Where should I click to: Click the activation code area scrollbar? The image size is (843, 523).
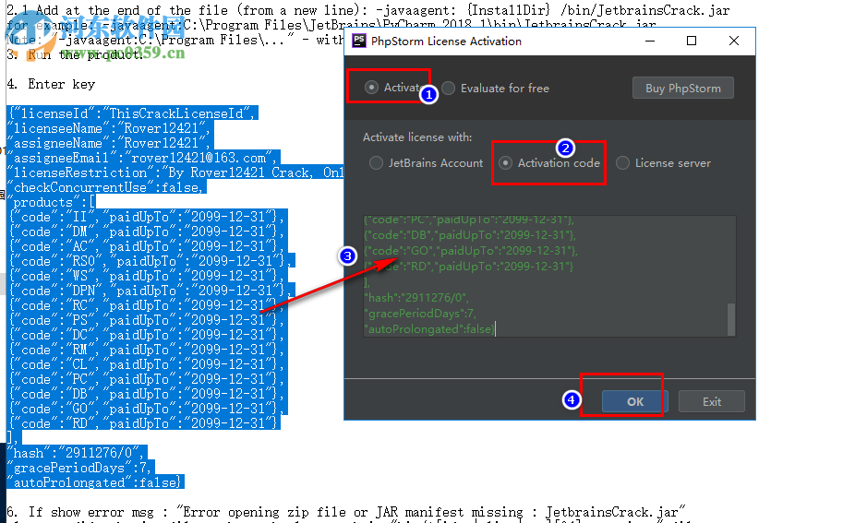(731, 319)
